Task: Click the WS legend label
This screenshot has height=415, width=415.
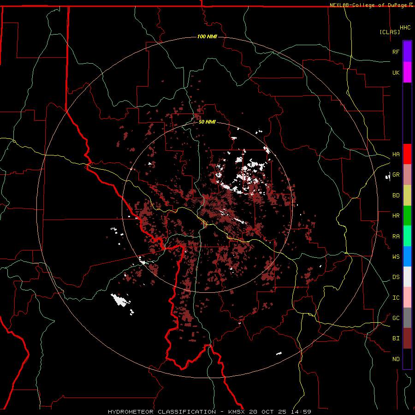Action: tap(396, 257)
